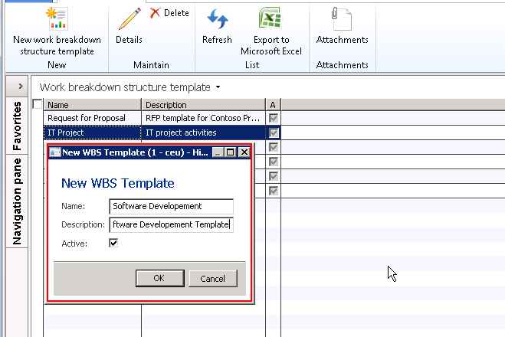Toggle the Active checkbox in dialog
Viewport: 505px width, 337px height.
pyautogui.click(x=114, y=243)
